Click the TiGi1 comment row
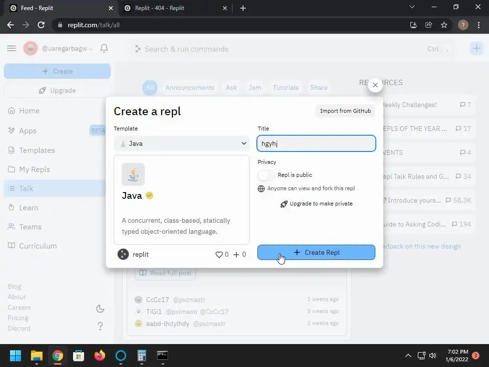This screenshot has height=367, width=489. click(x=237, y=312)
